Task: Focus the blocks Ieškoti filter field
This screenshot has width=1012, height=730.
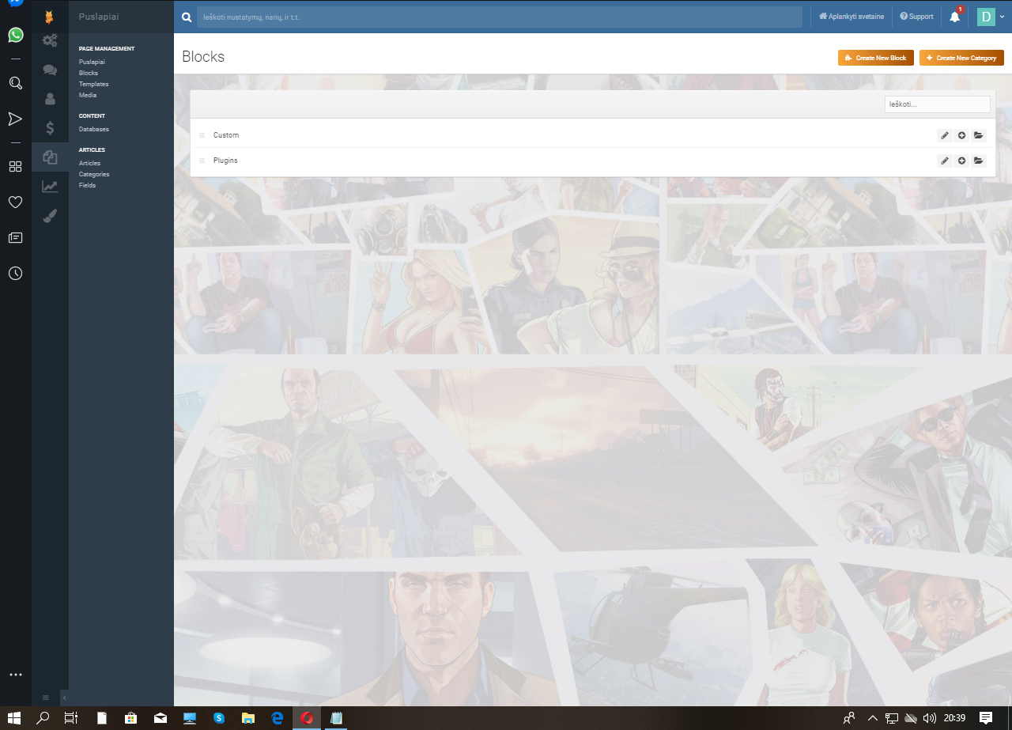Action: 937,104
